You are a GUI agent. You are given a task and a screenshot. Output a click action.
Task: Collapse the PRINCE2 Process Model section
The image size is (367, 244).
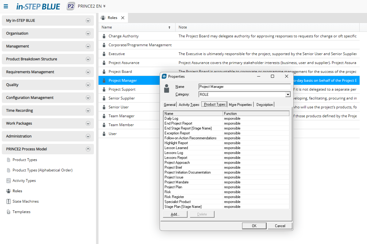tap(88, 149)
